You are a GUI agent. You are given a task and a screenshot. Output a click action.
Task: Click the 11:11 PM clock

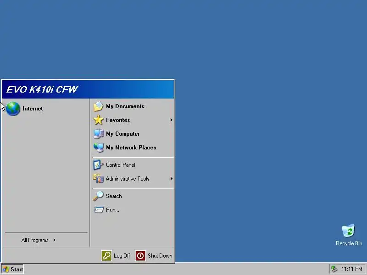coord(351,269)
